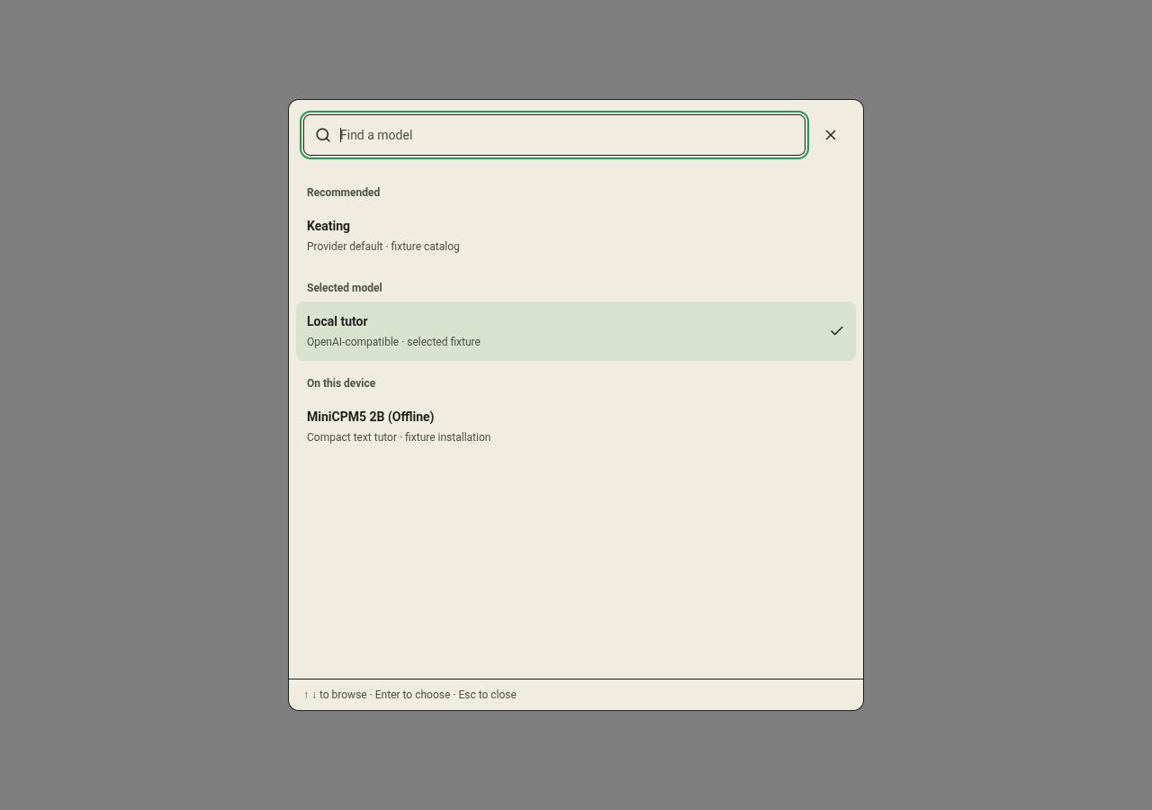Close the model picker dialog
Screen dimensions: 1152x810
click(831, 135)
